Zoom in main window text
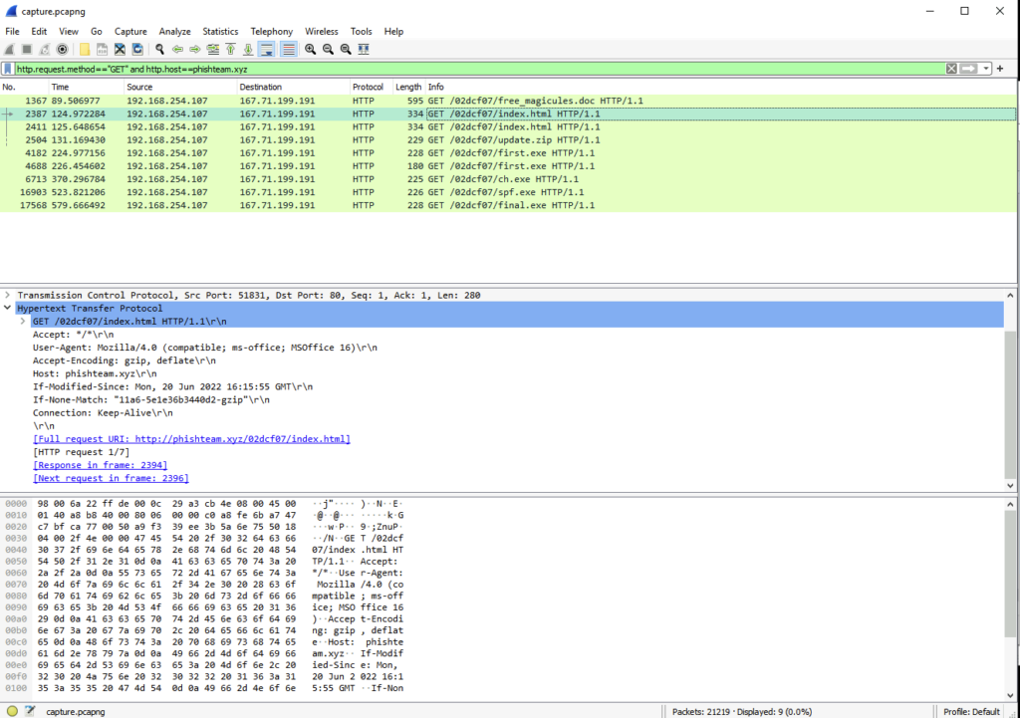 [311, 50]
